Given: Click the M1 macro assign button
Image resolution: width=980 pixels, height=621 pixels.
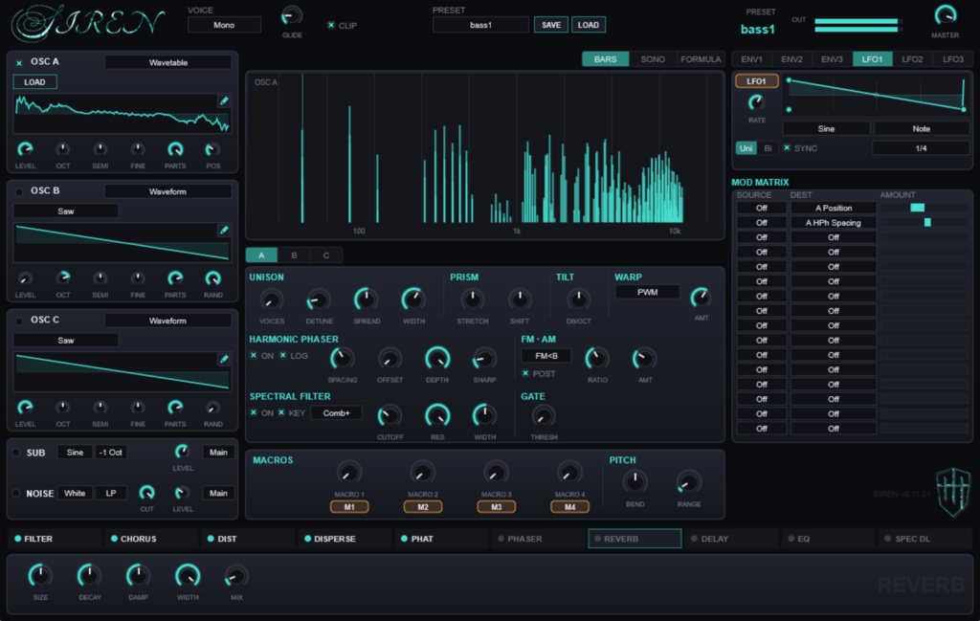Looking at the screenshot, I should pyautogui.click(x=348, y=507).
